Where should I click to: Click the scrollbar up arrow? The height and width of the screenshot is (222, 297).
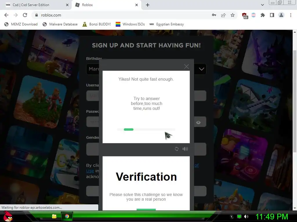point(295,32)
